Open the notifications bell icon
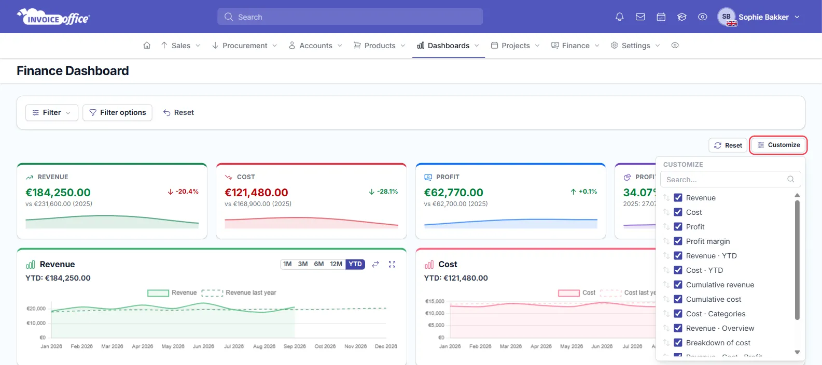 tap(619, 17)
